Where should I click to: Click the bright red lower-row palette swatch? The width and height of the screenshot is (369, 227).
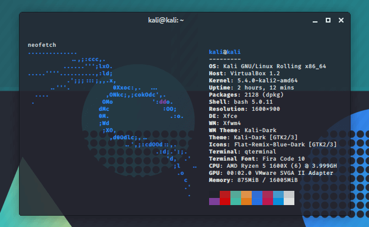click(x=225, y=202)
